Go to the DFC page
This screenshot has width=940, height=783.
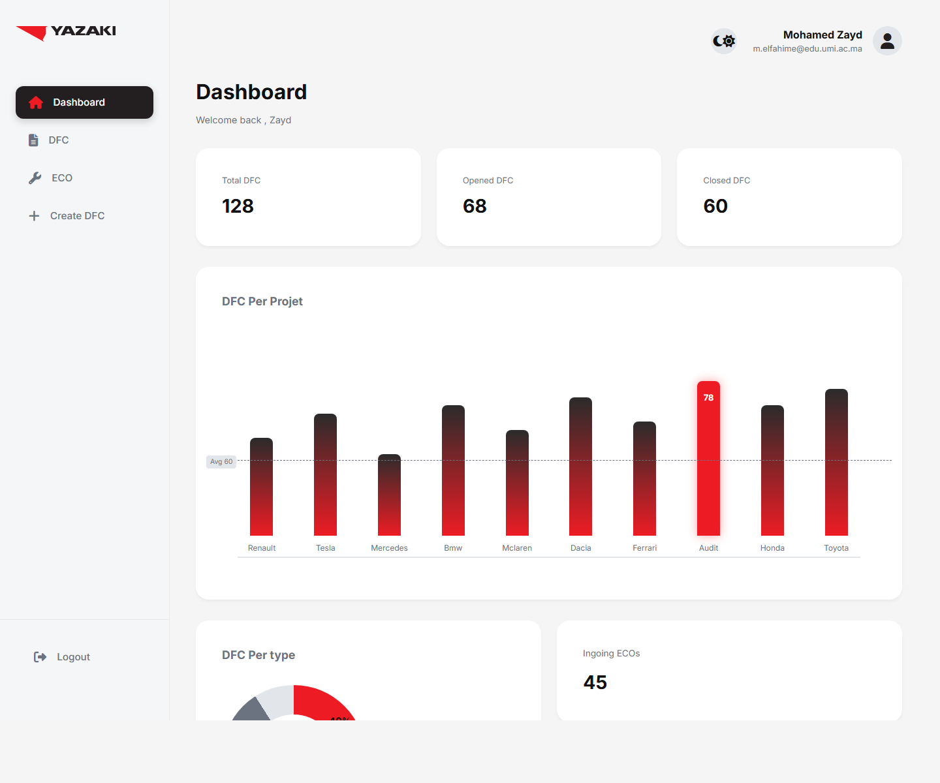coord(84,140)
